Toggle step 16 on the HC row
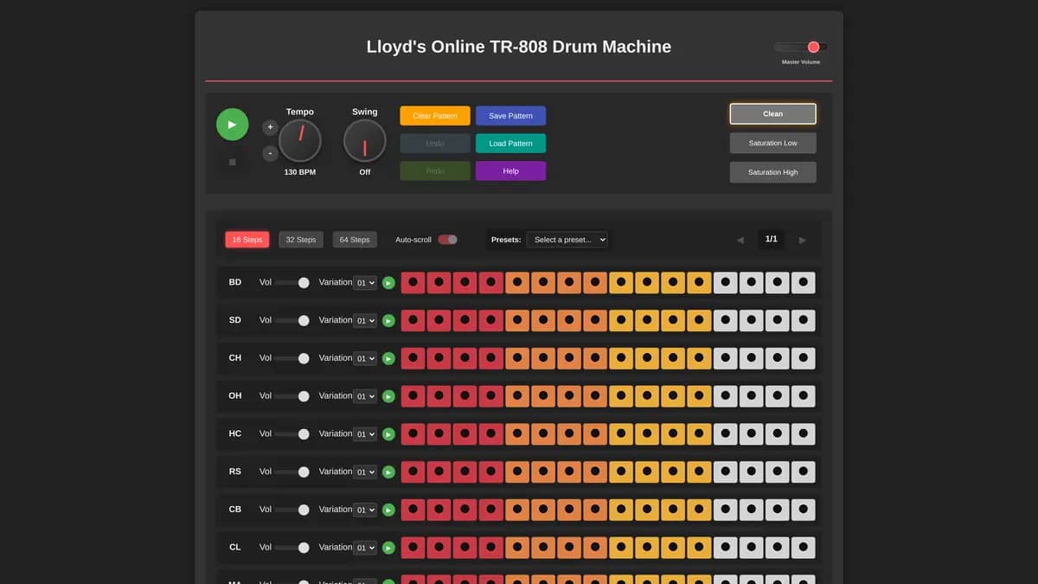The image size is (1038, 584). (804, 434)
